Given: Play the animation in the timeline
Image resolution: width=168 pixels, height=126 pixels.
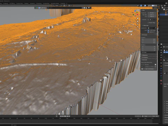Looking at the screenshot, I should click(x=66, y=116).
